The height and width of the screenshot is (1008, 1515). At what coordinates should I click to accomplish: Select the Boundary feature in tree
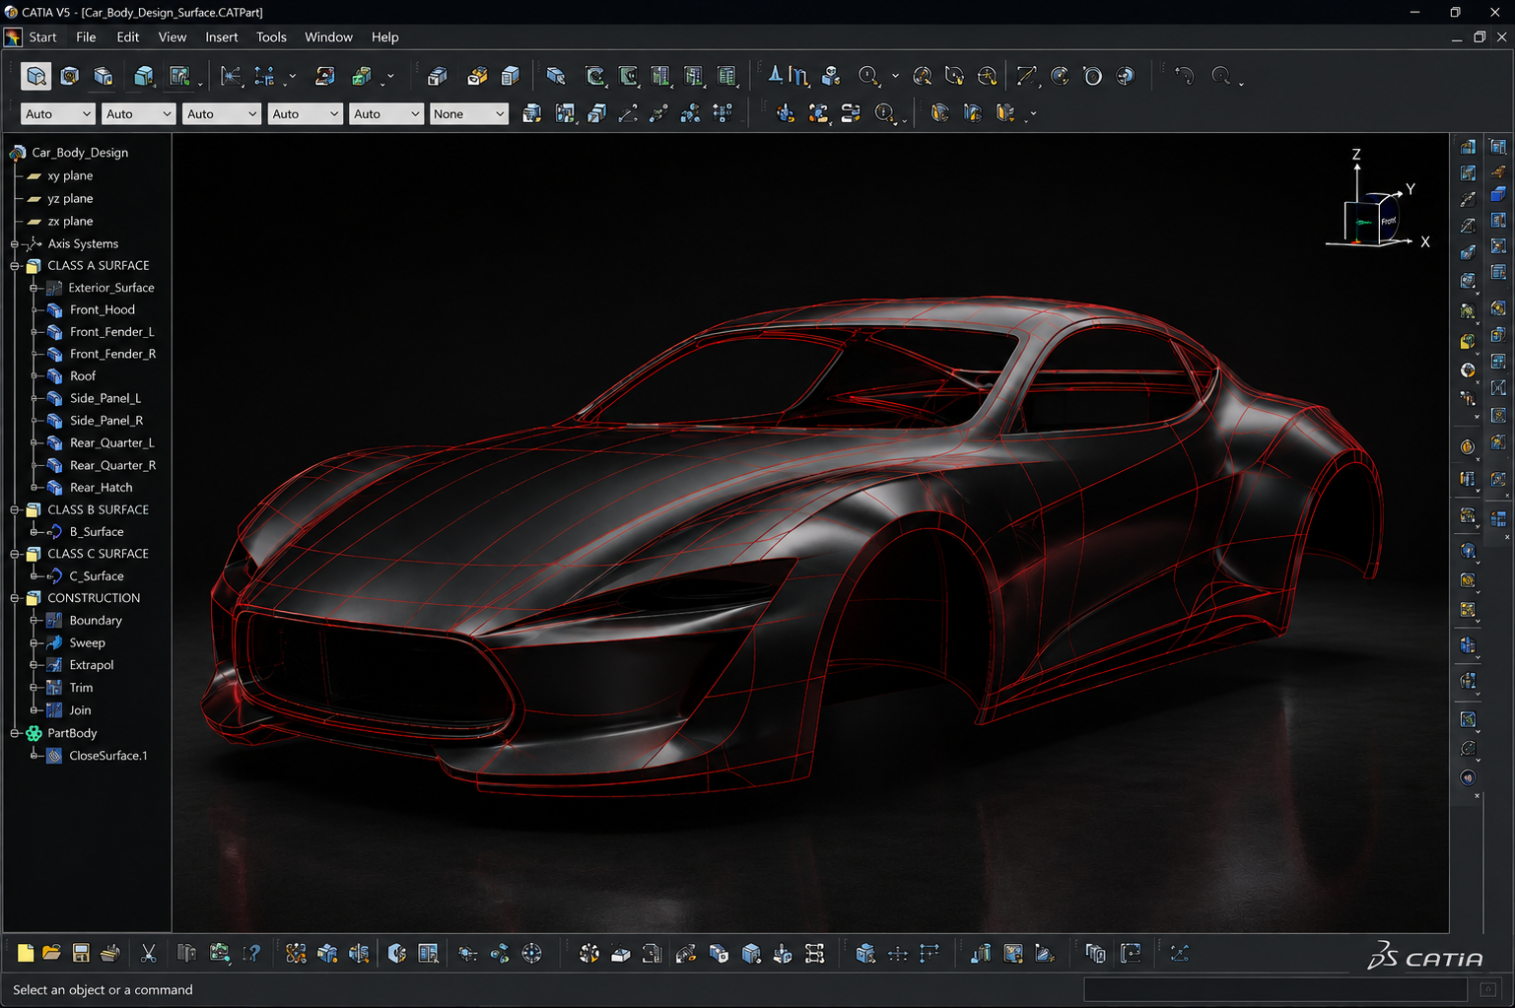pos(96,621)
